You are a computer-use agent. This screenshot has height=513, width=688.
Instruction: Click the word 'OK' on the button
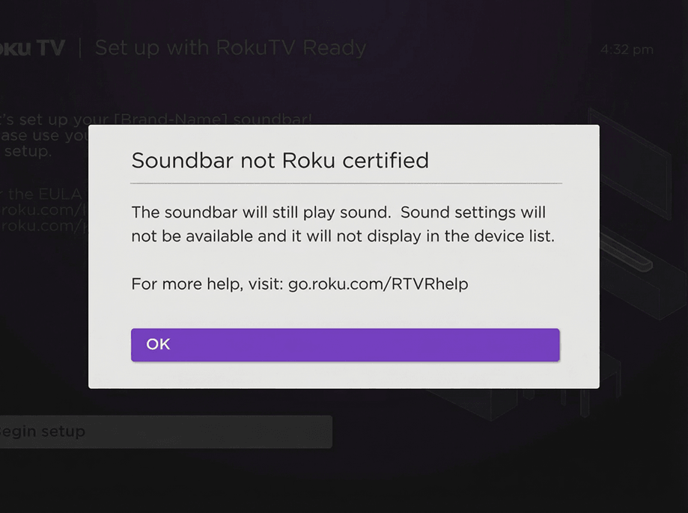(x=159, y=345)
